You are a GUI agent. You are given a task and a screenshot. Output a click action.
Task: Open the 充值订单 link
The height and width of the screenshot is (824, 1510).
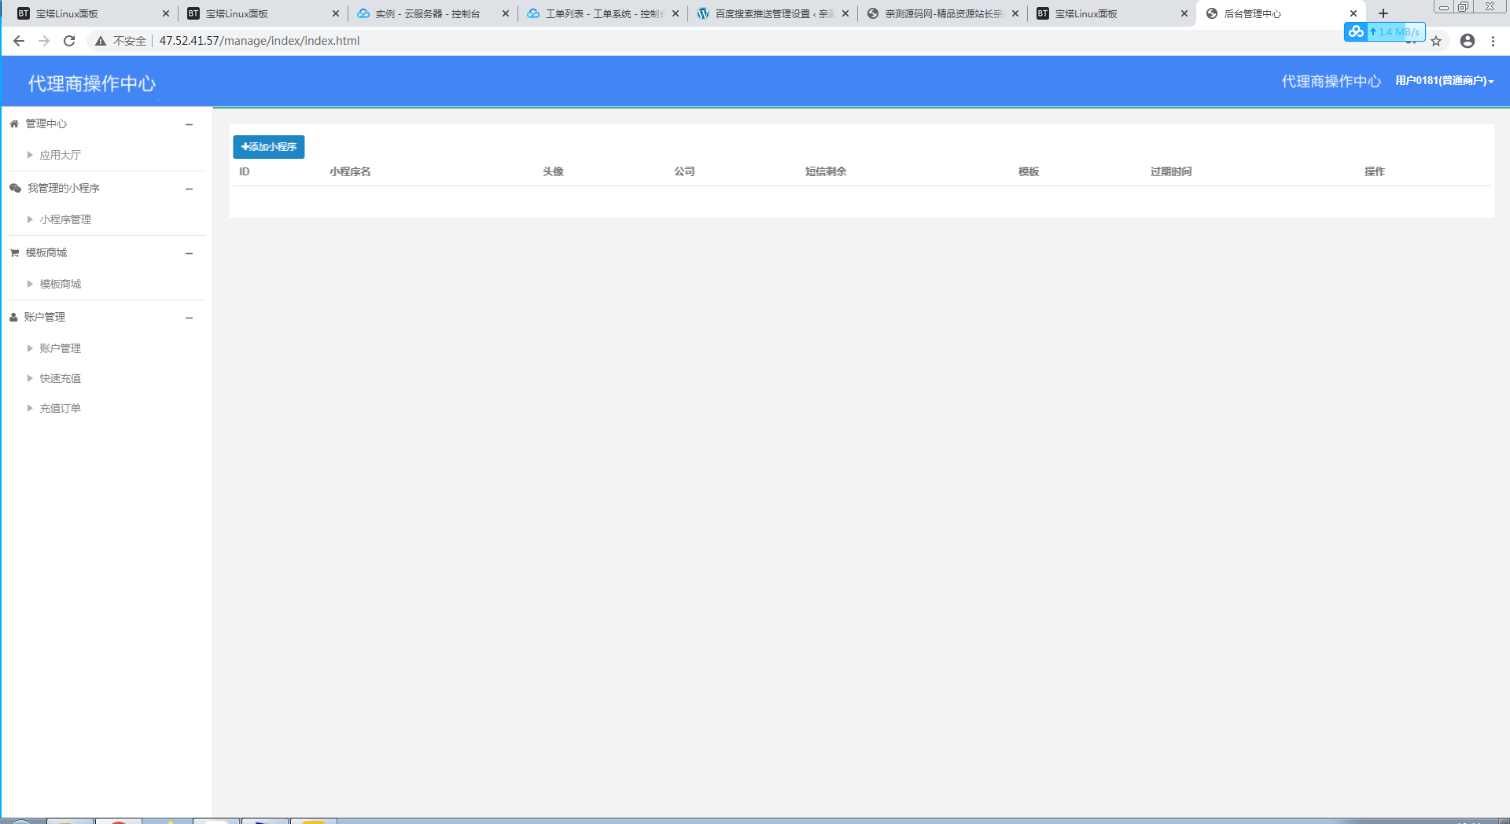pyautogui.click(x=61, y=408)
